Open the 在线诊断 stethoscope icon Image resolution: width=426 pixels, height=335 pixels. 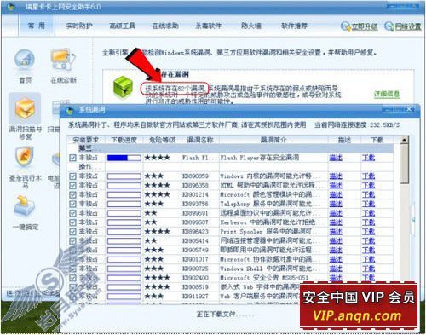tap(63, 59)
